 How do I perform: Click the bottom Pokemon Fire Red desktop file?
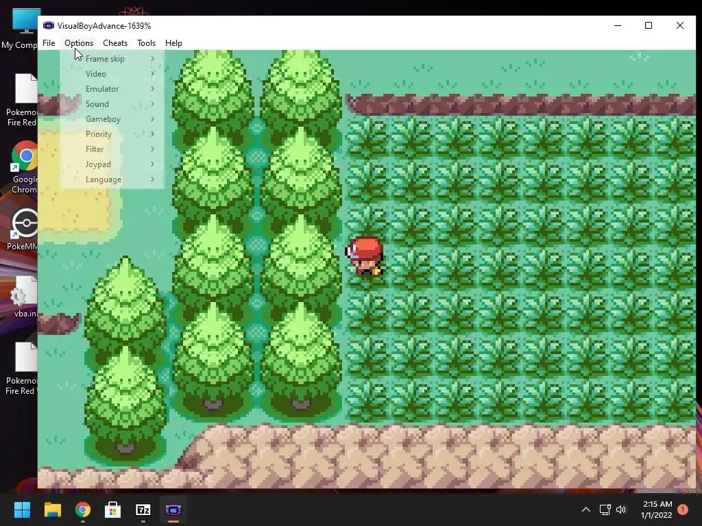pyautogui.click(x=21, y=368)
